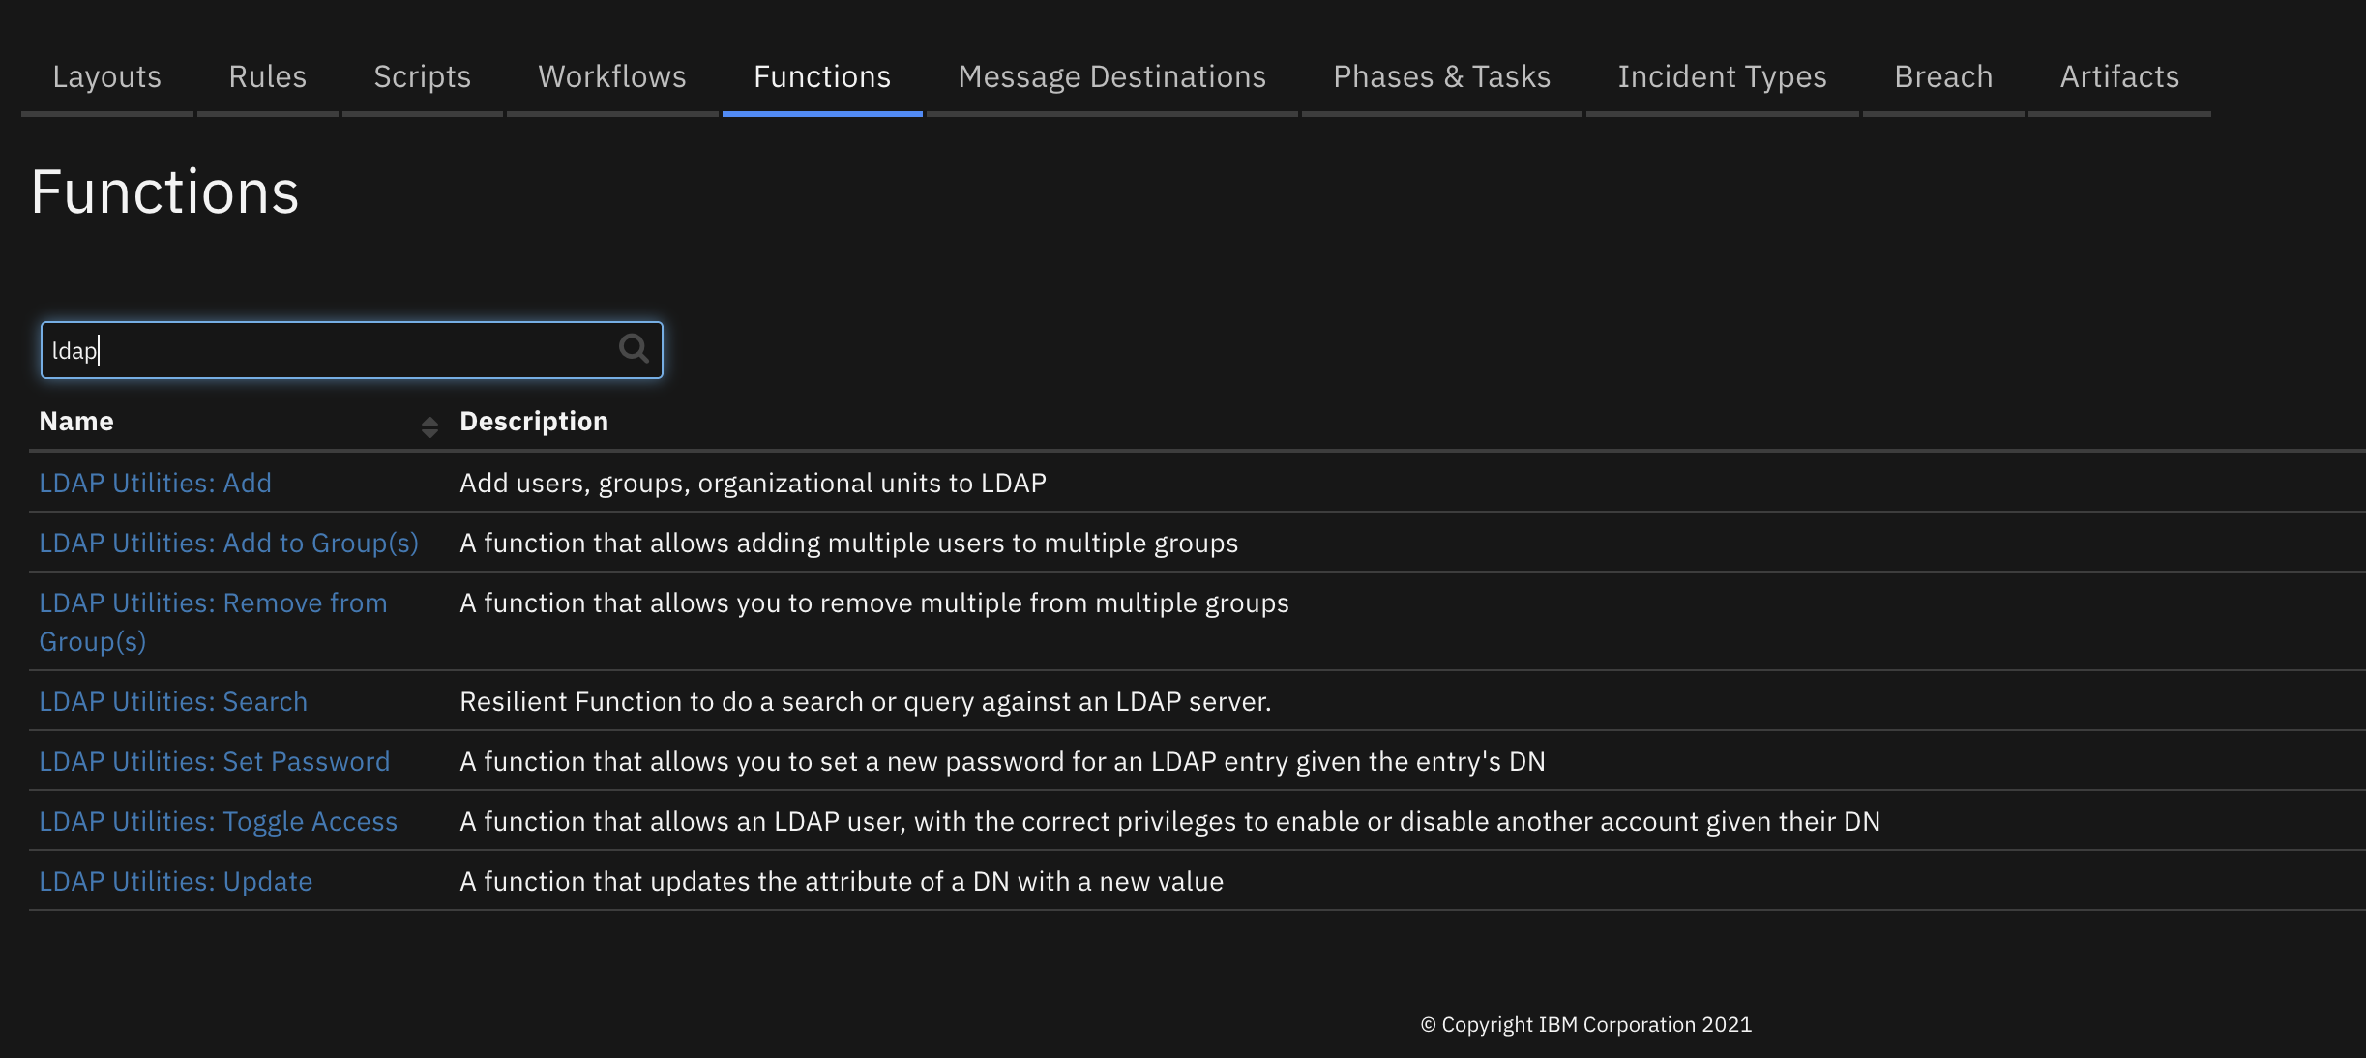The height and width of the screenshot is (1058, 2366).
Task: Open LDAP Utilities: Add to Group(s) function
Action: tap(228, 543)
